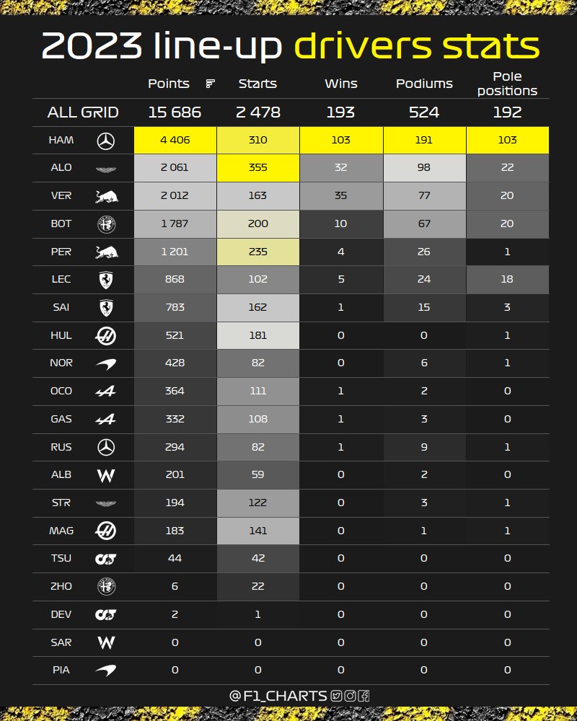Viewport: 577px width, 721px height.
Task: Click the Twitter icon in footer
Action: pyautogui.click(x=336, y=696)
